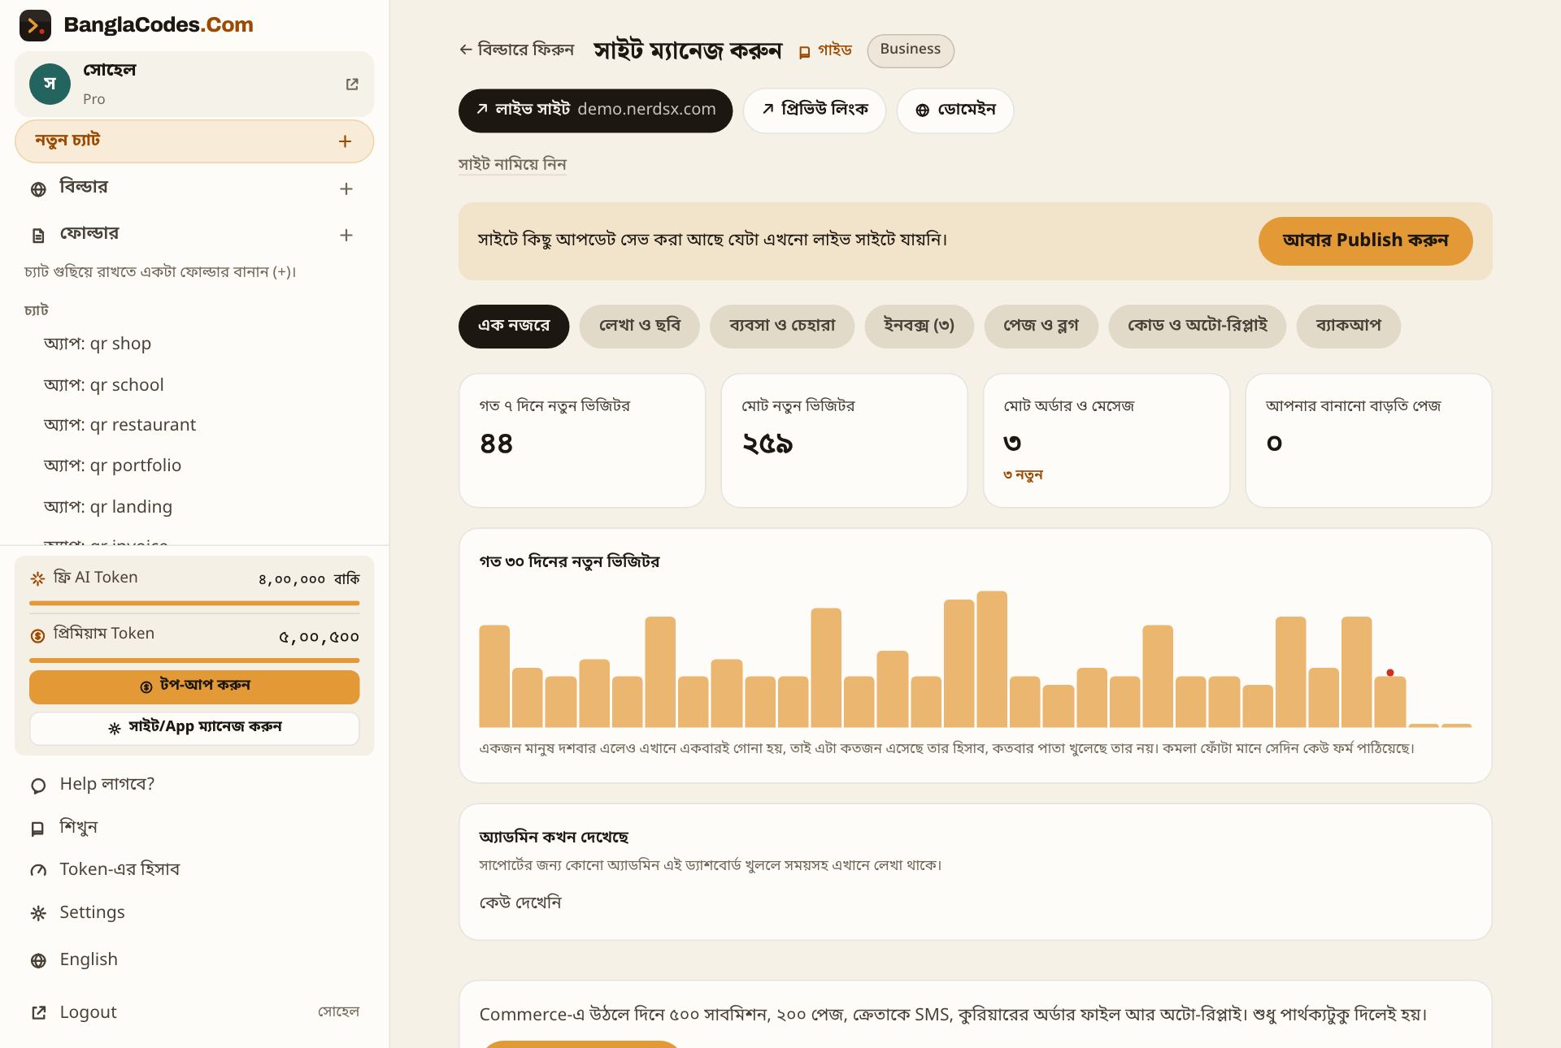
Task: Click the Settings gear icon
Action: (x=38, y=913)
